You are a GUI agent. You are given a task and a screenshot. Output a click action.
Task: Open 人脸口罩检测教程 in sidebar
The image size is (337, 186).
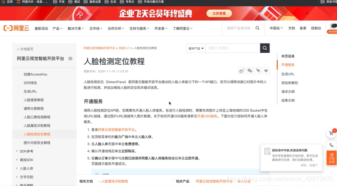coord(37,117)
